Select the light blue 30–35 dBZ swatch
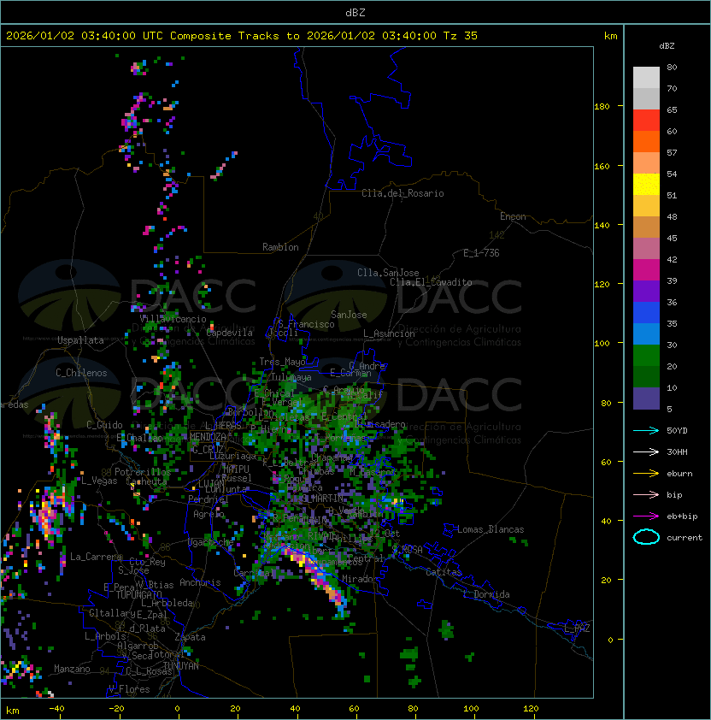Image resolution: width=711 pixels, height=720 pixels. click(x=646, y=333)
